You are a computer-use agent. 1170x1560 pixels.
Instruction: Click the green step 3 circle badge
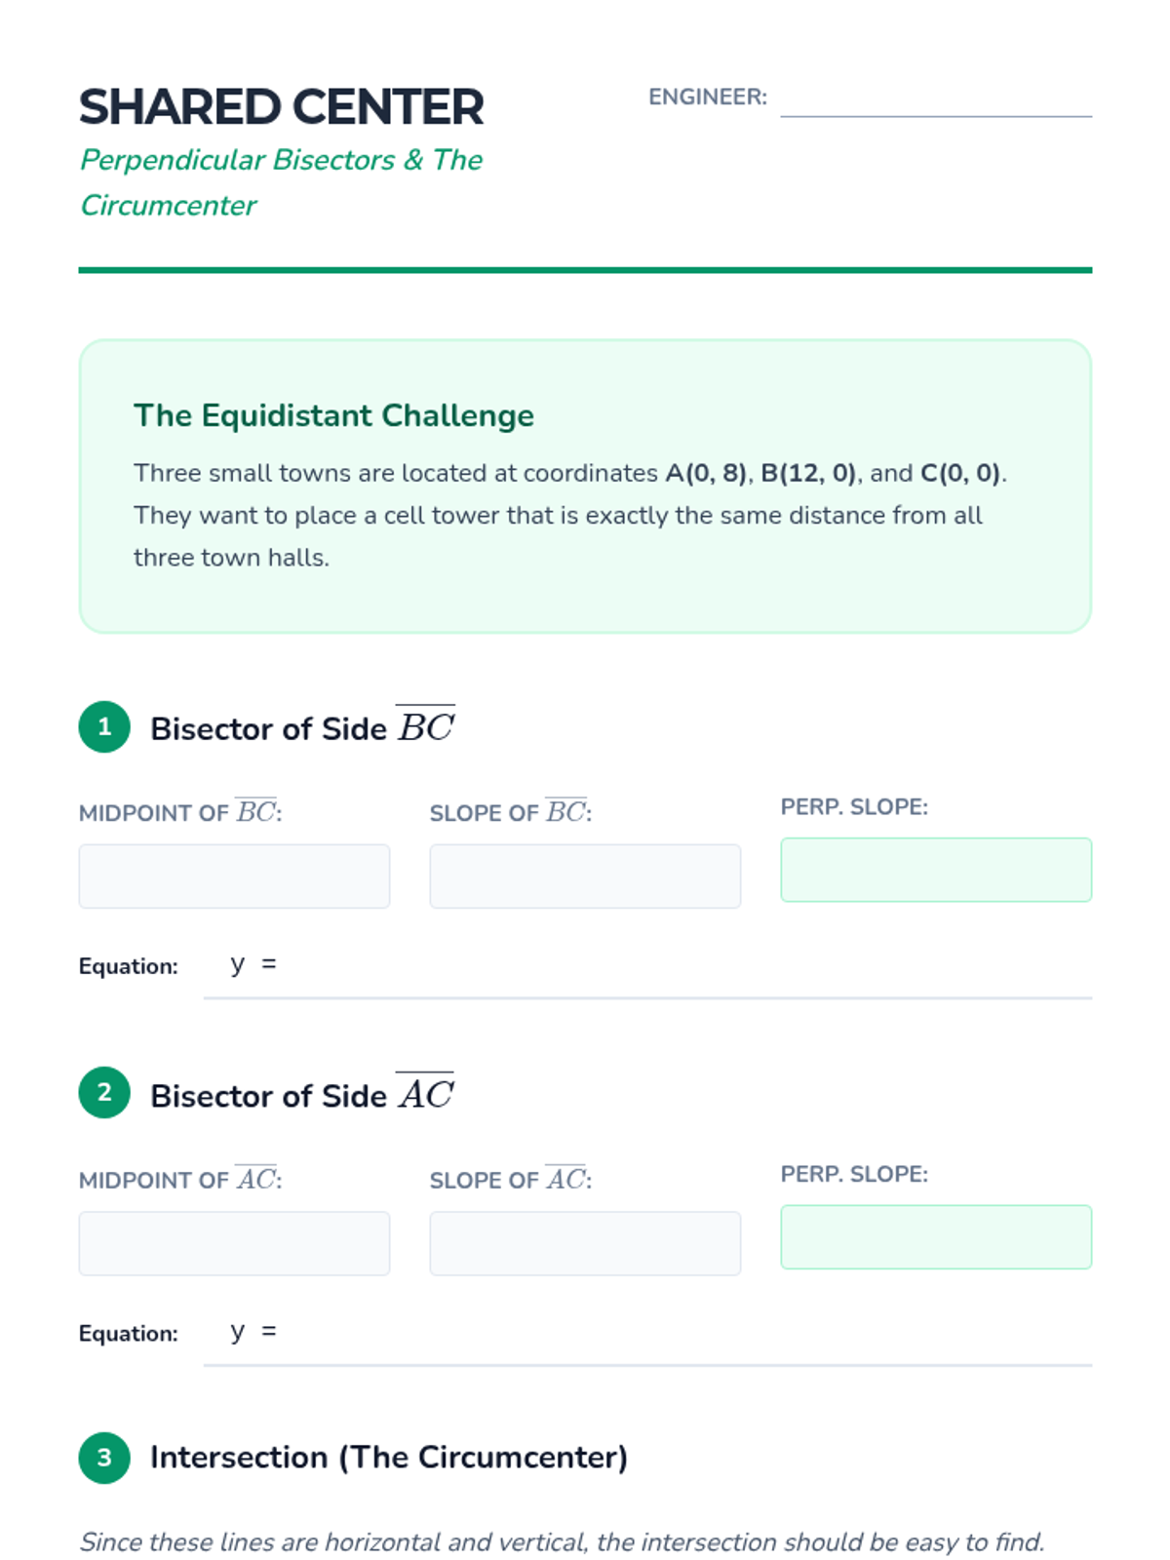click(x=104, y=1458)
